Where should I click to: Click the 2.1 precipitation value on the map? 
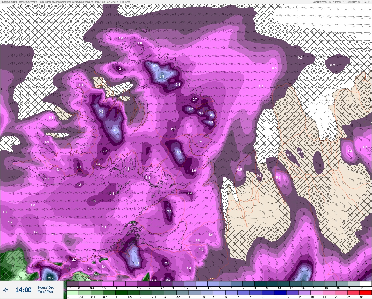tap(79, 167)
